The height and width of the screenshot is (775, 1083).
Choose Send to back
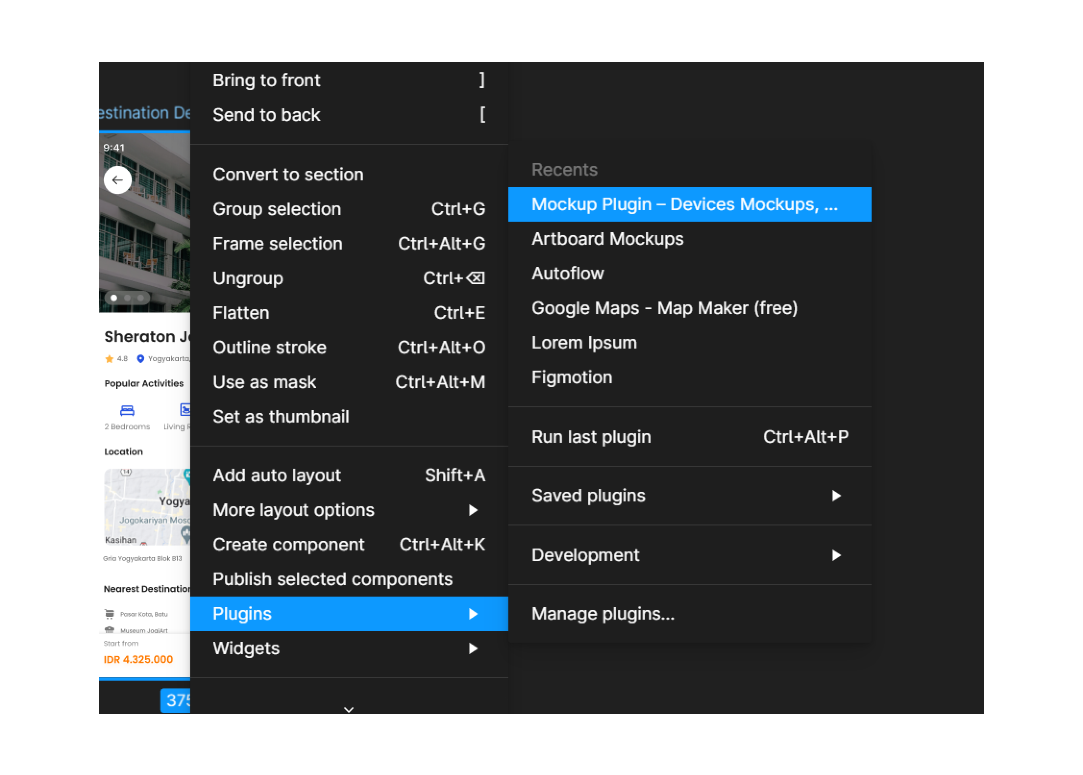point(349,115)
